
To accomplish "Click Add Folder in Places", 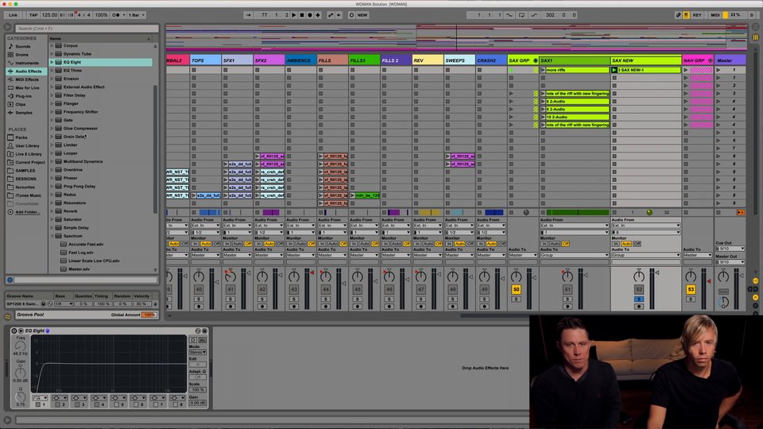I will tap(26, 212).
